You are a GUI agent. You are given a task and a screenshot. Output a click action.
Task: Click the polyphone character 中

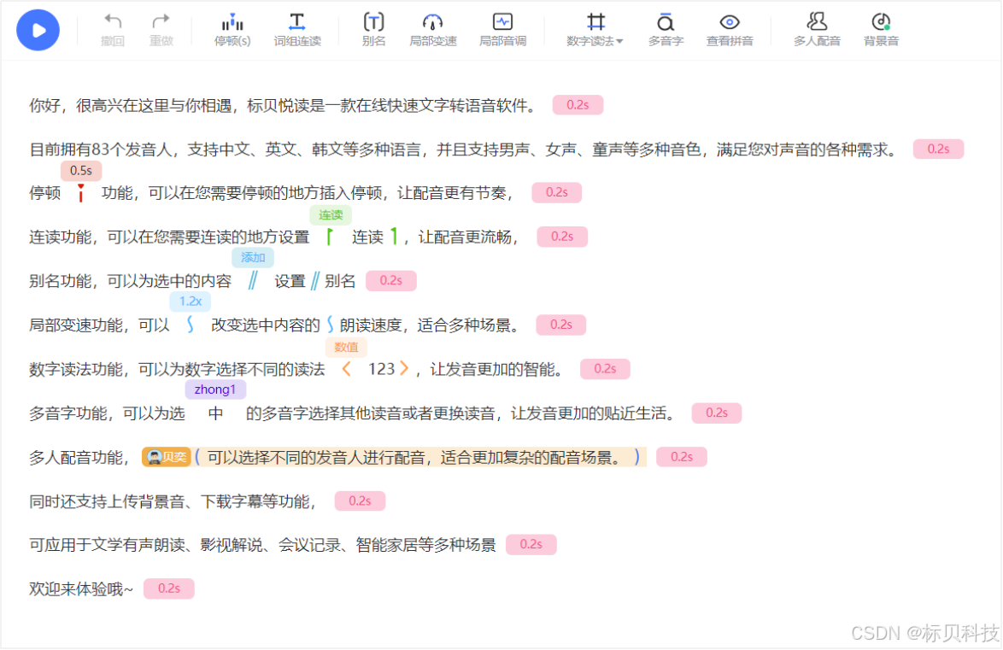click(215, 414)
